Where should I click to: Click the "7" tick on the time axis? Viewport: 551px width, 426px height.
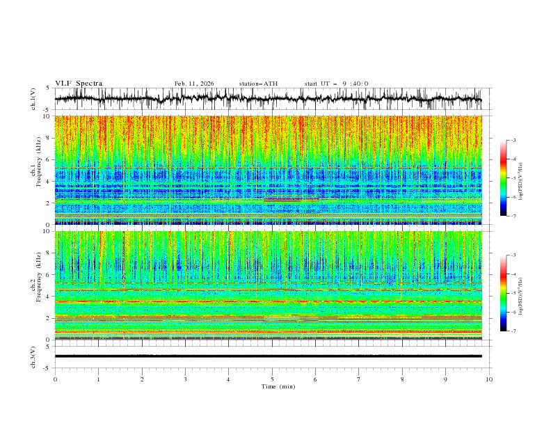click(x=359, y=379)
